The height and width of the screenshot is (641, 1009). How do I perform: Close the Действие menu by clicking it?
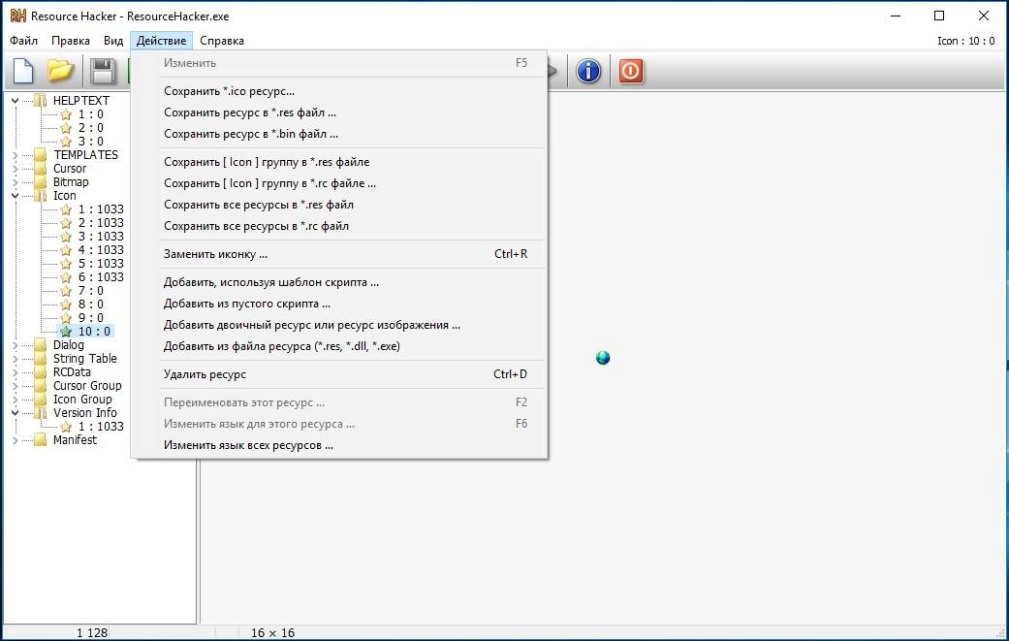point(161,41)
